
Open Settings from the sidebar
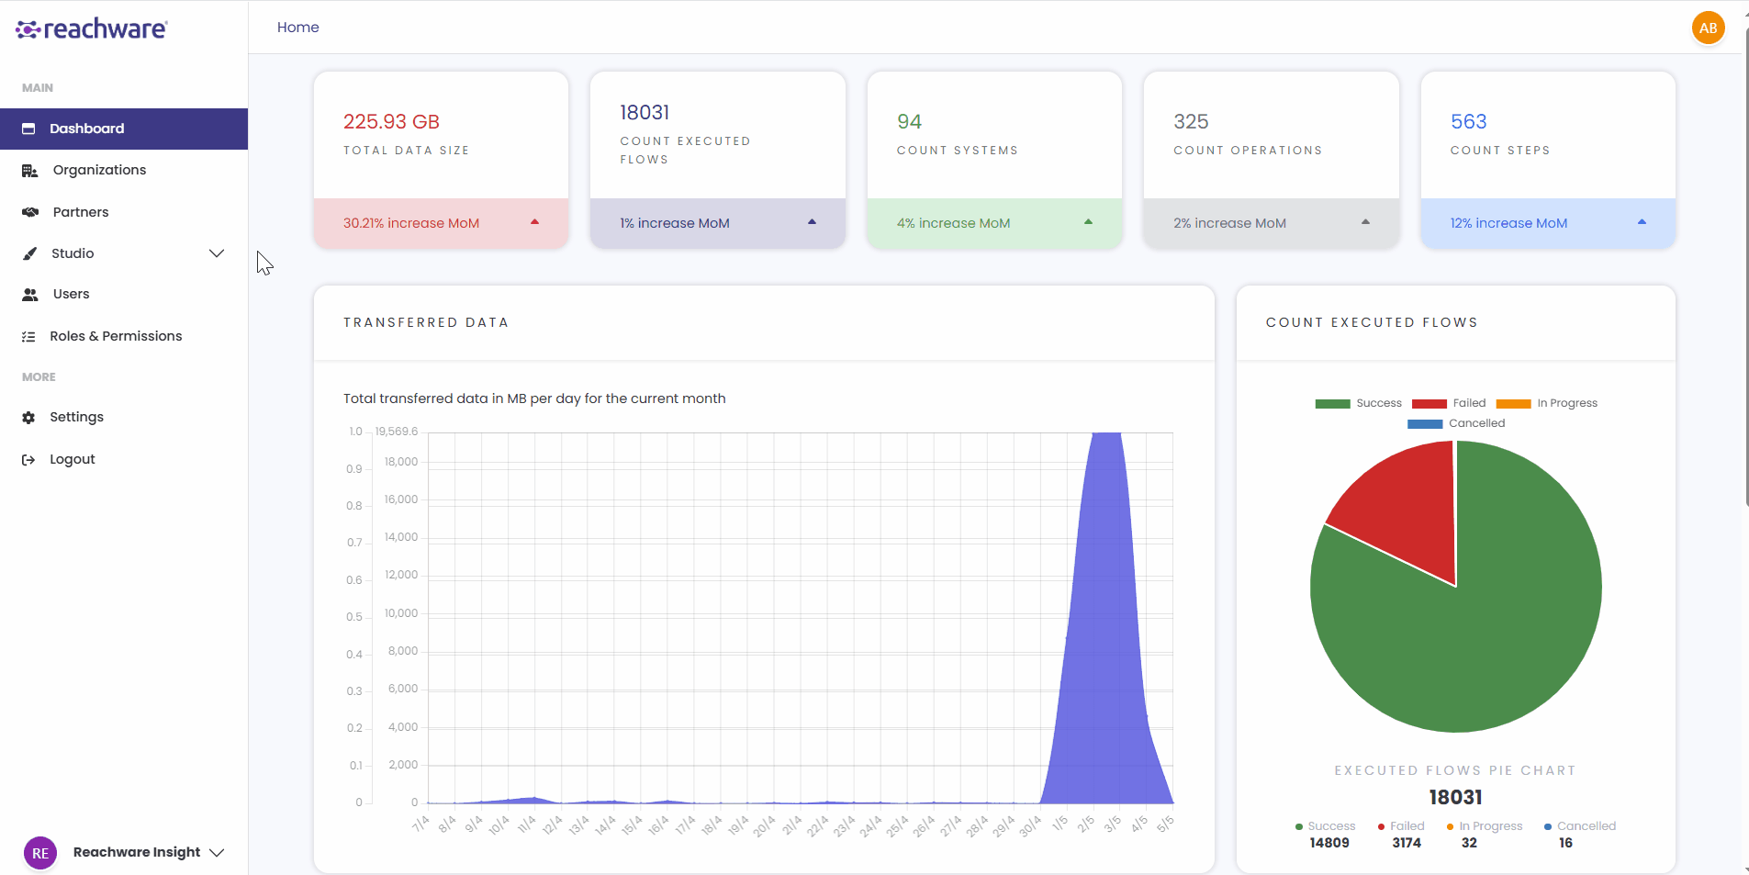(76, 417)
